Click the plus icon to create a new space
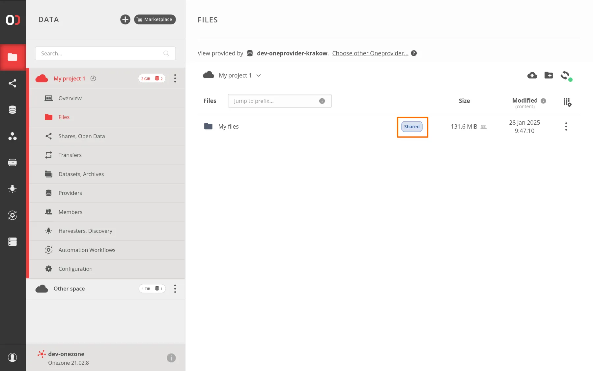The width and height of the screenshot is (593, 371). [x=125, y=19]
